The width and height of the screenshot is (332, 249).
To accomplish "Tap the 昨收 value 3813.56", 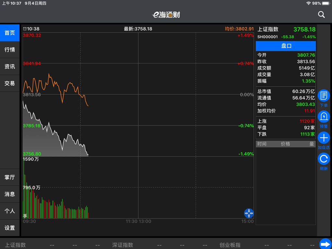I will 306,62.
